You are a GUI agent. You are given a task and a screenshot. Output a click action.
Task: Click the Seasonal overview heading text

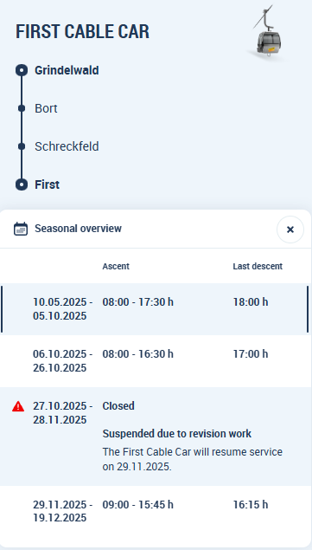[78, 229]
